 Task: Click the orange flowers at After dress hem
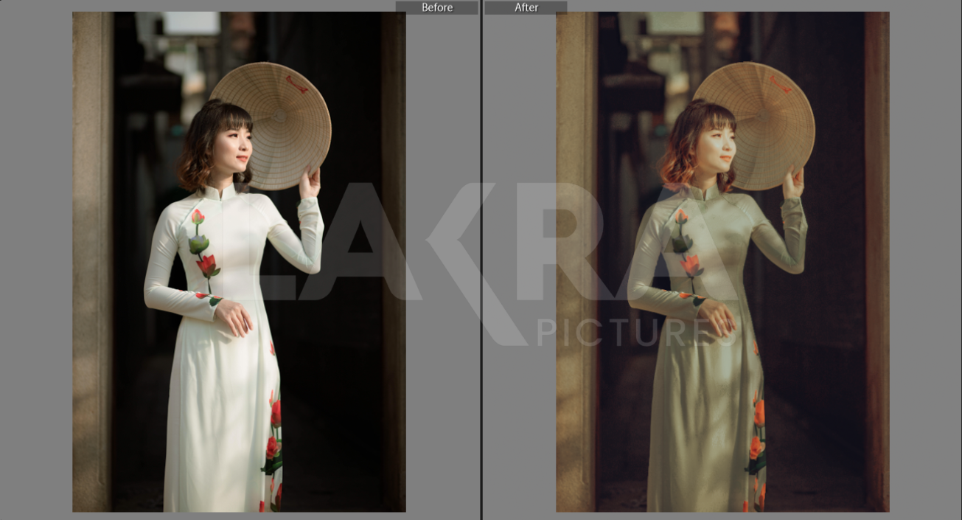point(756,443)
